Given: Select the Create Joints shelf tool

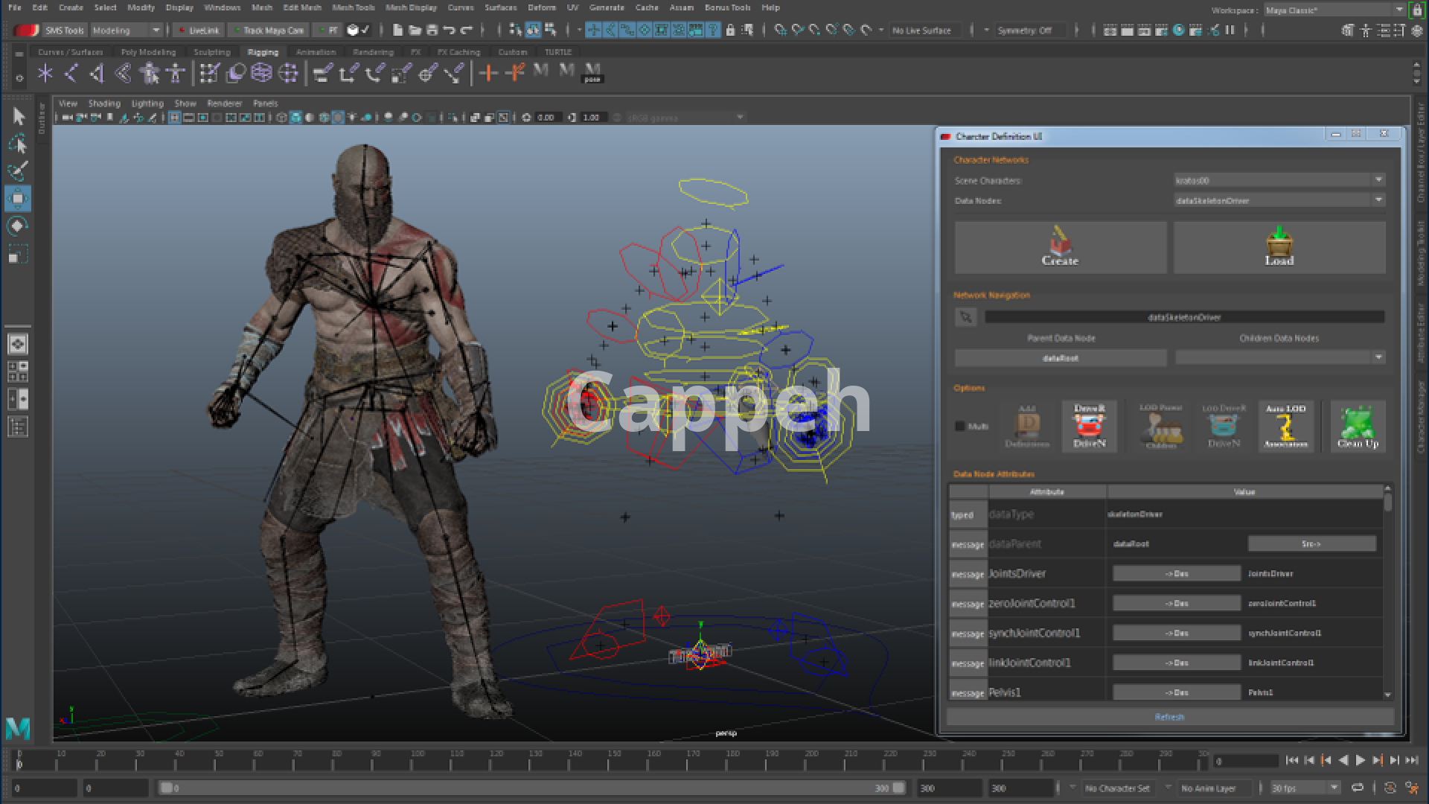Looking at the screenshot, I should (70, 73).
